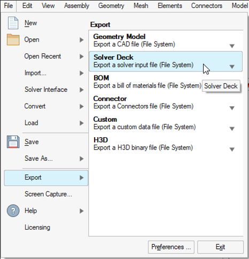Expand the H3D export dropdown arrow
249x259 pixels.
click(x=232, y=150)
